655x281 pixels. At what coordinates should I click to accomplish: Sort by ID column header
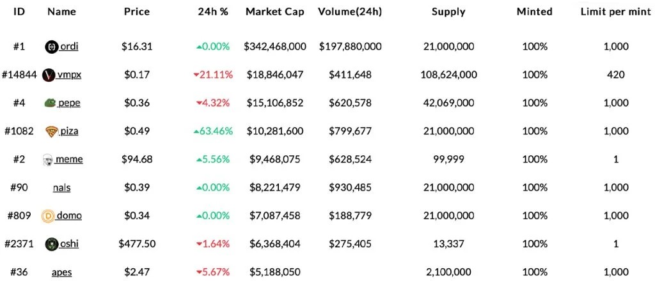[19, 12]
